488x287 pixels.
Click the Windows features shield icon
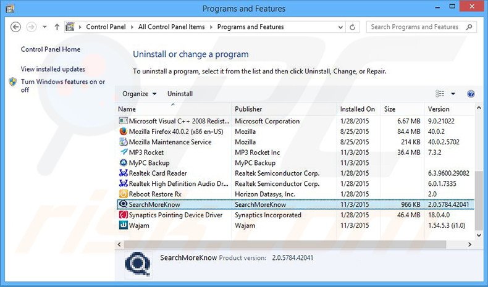(13, 81)
